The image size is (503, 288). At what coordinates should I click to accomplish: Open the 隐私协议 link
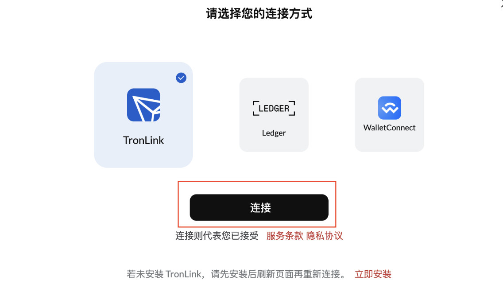coord(324,236)
